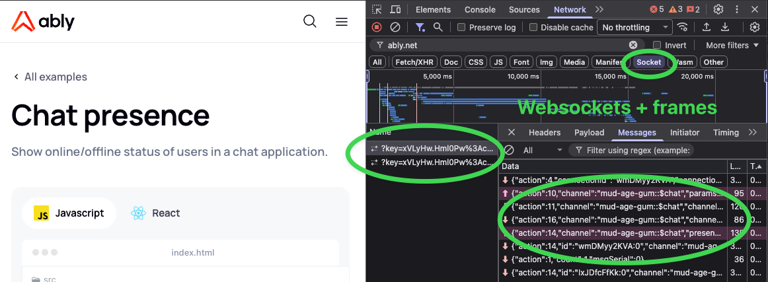Go back to All examples
Image resolution: width=768 pixels, height=282 pixels.
pyautogui.click(x=50, y=77)
